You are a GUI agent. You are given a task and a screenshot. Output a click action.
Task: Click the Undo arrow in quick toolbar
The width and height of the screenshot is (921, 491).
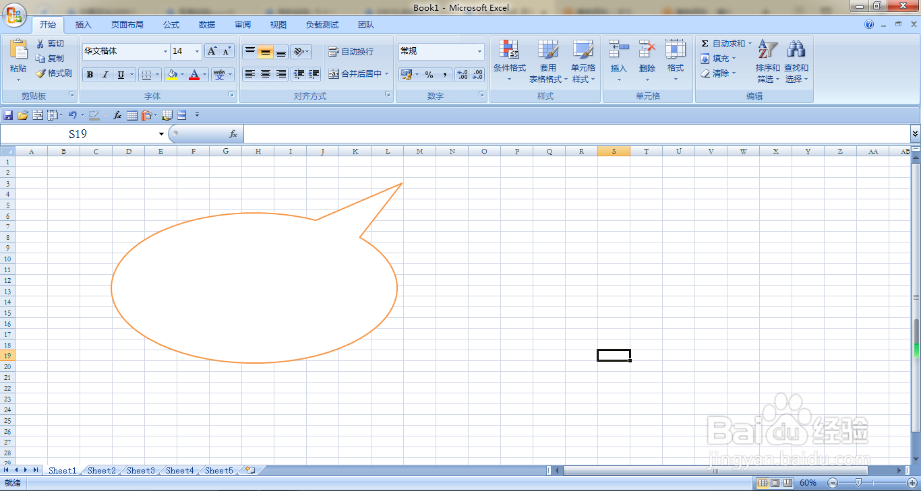(72, 115)
